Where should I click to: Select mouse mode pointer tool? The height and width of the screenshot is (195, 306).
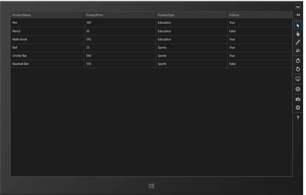pos(298,25)
